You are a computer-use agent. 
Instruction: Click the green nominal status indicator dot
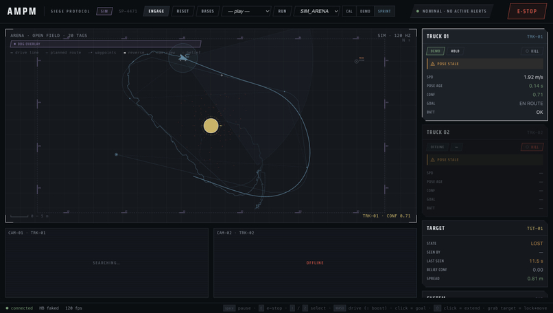pos(418,11)
